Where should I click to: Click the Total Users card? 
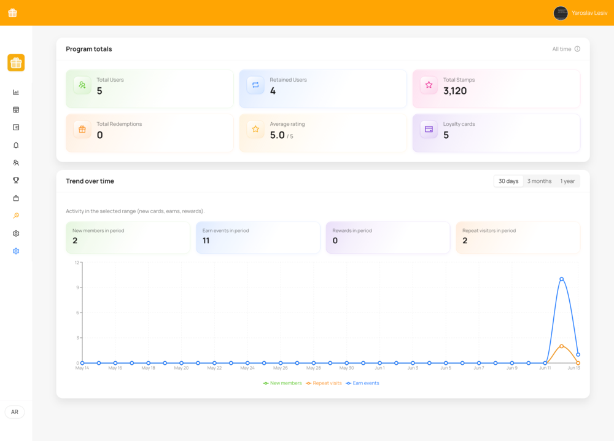(150, 89)
